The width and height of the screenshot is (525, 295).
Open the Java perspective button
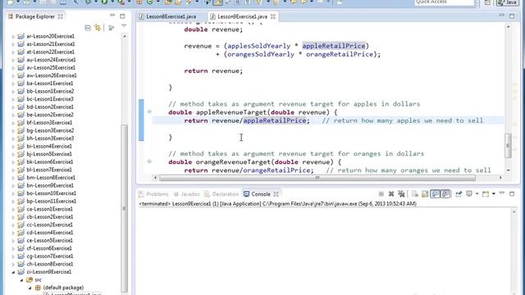point(508,2)
